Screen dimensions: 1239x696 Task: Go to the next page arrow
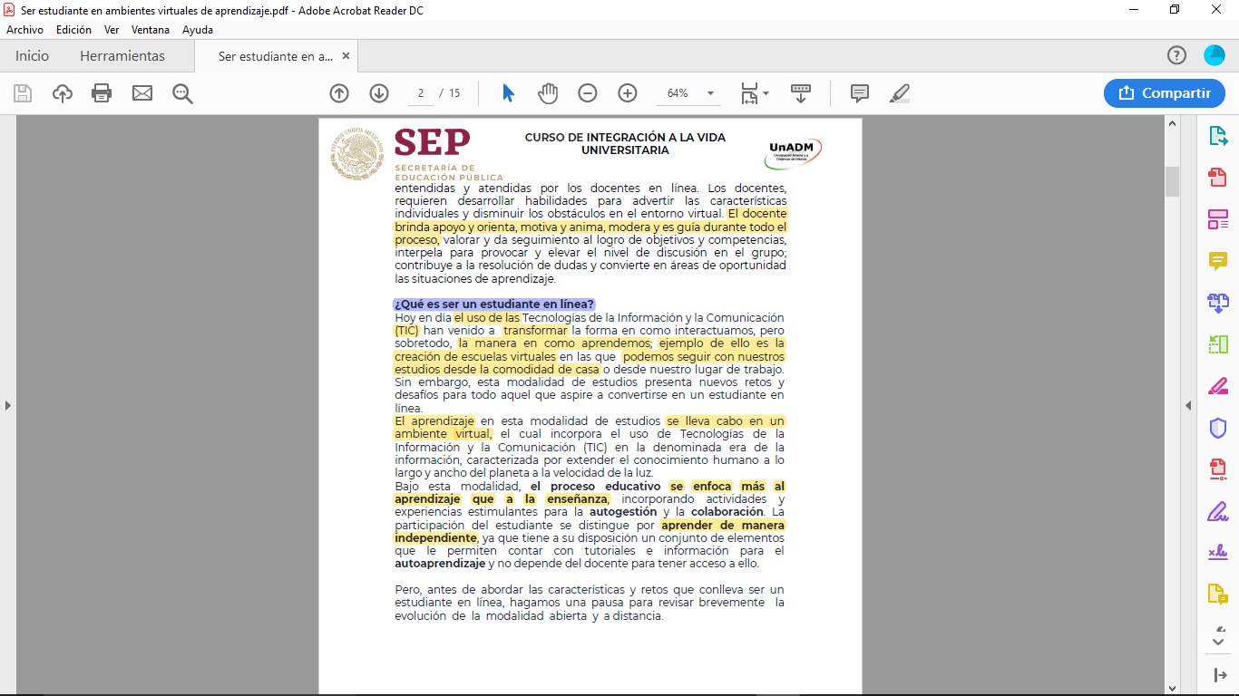[379, 93]
